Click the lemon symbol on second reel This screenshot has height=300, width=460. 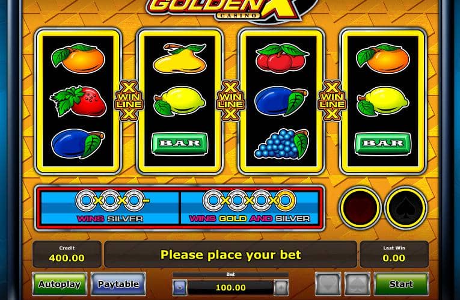tap(180, 101)
